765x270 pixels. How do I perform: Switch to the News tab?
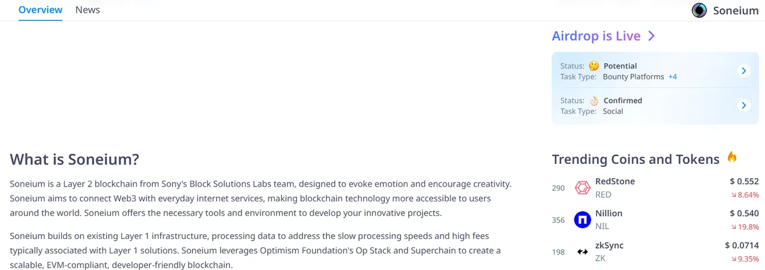coord(88,10)
